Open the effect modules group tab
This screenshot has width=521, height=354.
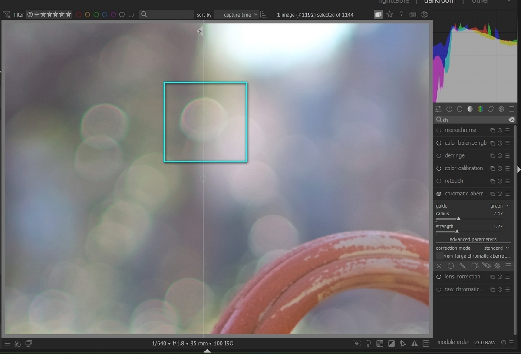(x=501, y=109)
